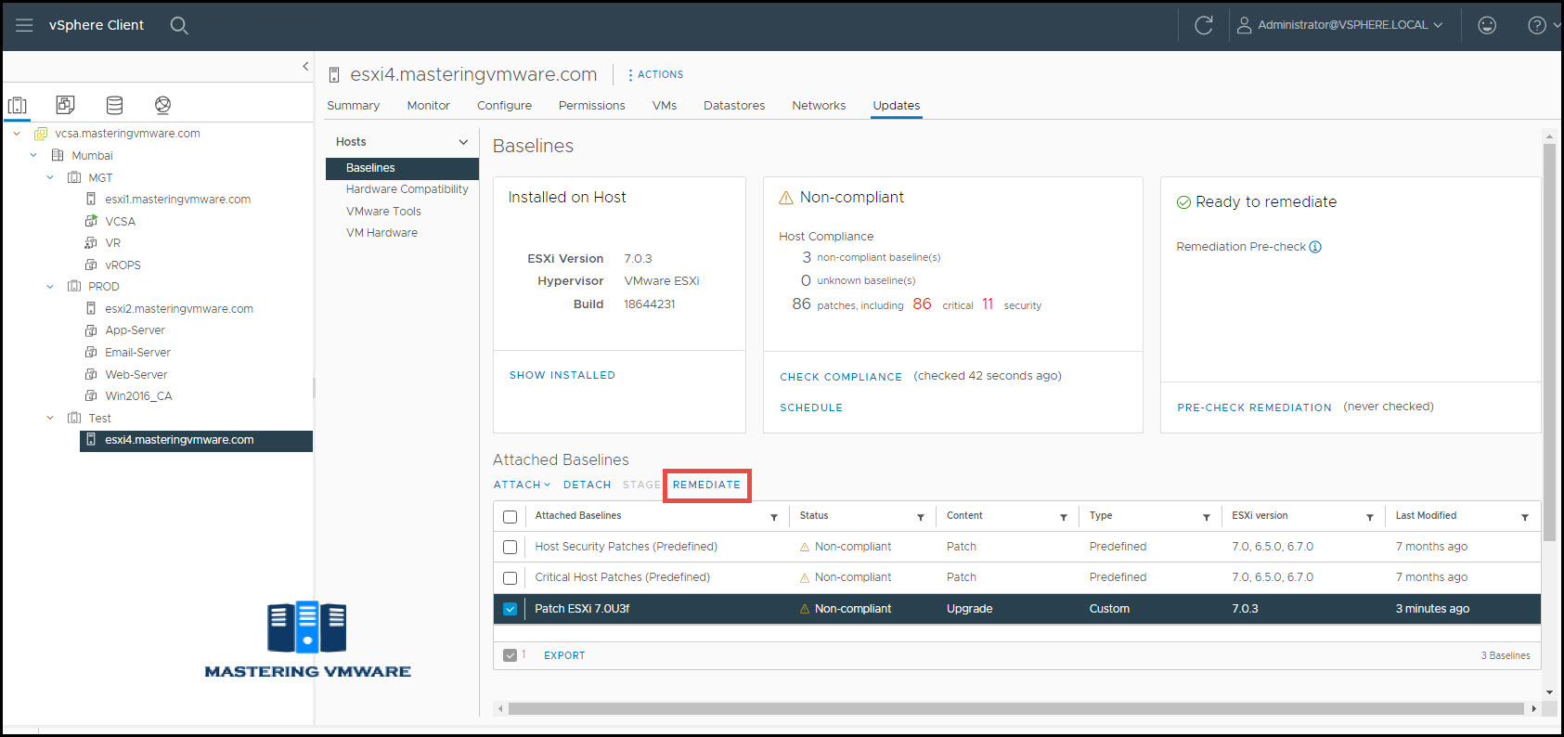Click the user account icon
Viewport: 1564px width, 737px height.
point(1244,25)
